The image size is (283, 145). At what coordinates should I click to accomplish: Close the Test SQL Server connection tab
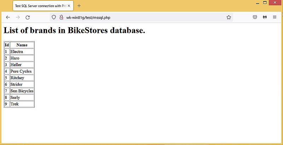pyautogui.click(x=69, y=6)
